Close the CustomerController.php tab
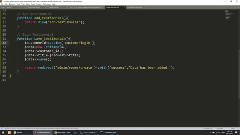 145,7
